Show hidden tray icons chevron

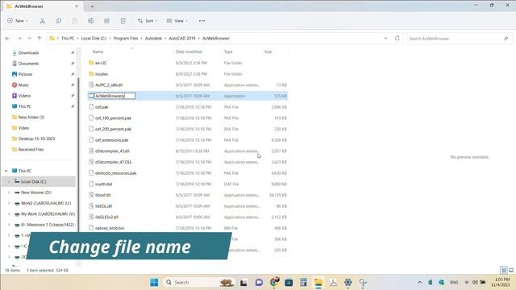(419, 282)
